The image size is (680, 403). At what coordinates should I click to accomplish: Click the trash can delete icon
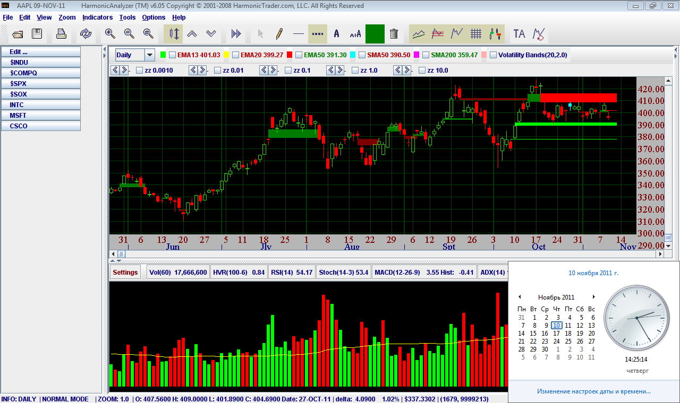click(394, 34)
